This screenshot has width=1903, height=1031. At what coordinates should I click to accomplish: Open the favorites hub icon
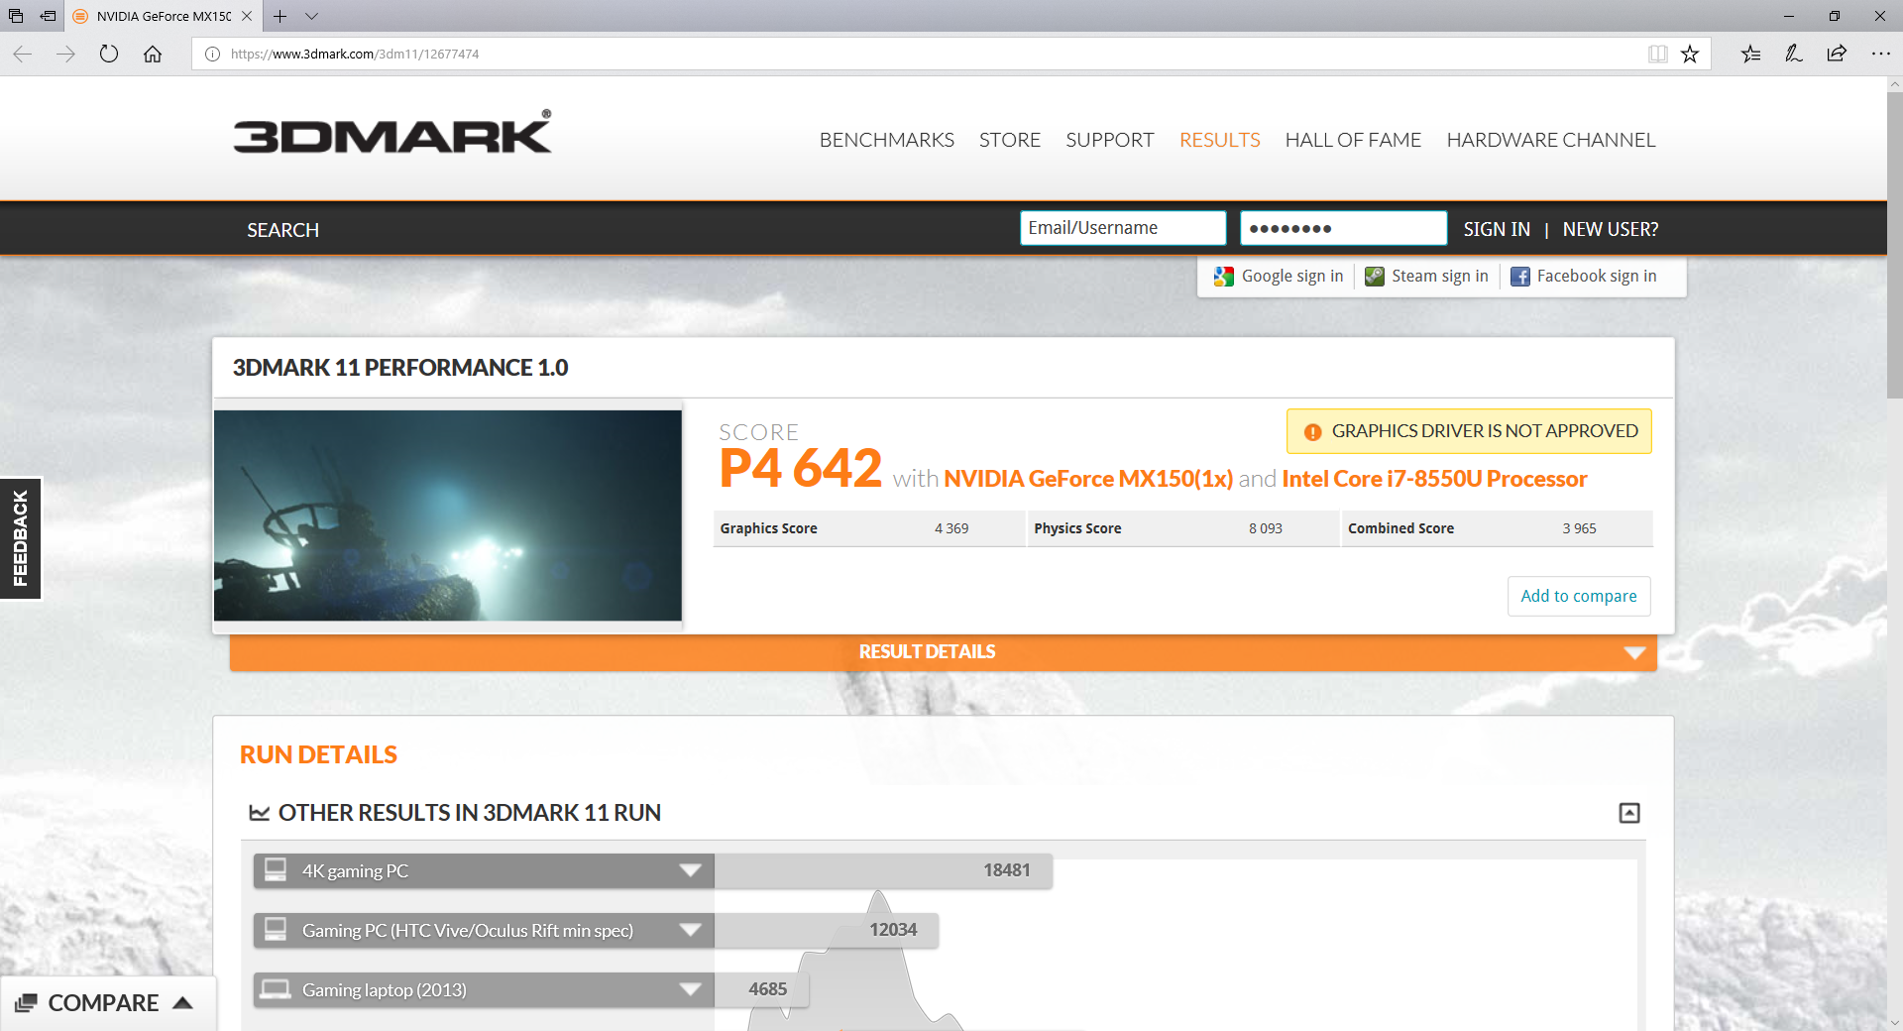(1750, 54)
